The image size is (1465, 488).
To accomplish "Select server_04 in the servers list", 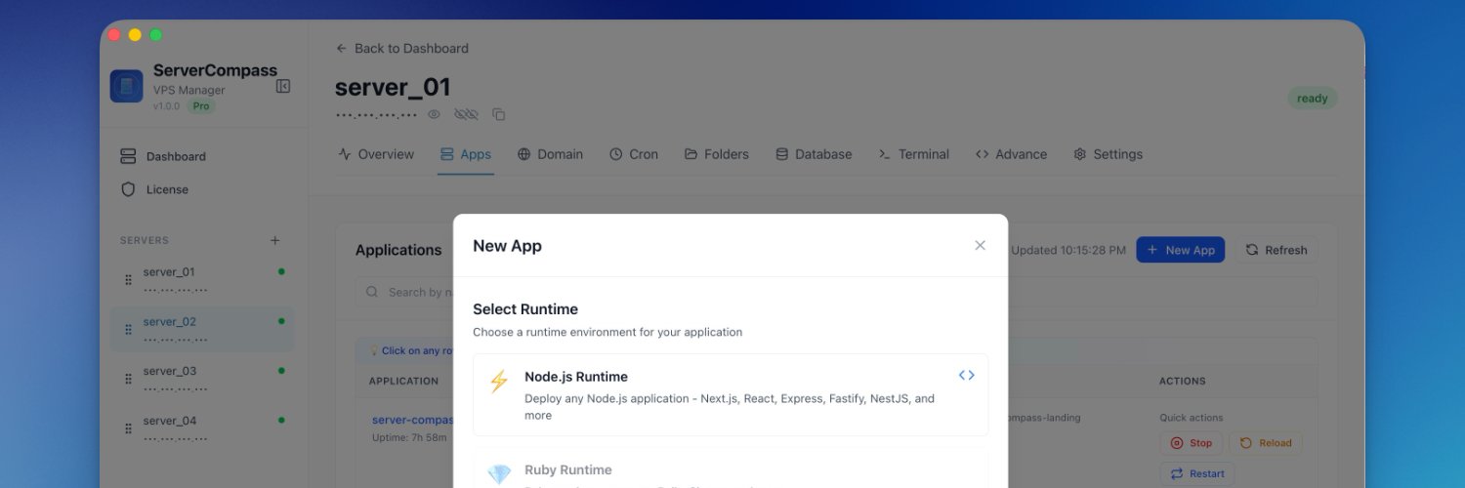I will click(x=203, y=428).
